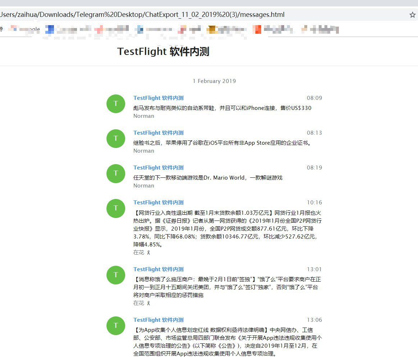
Task: Open the avatar of the 10:16 message
Action: point(116,208)
